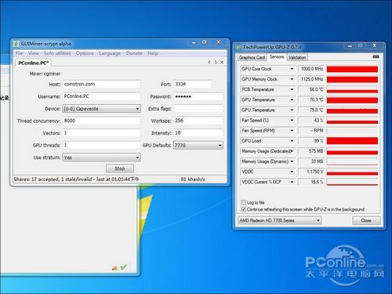This screenshot has height=294, width=392.
Task: Toggle continue refreshing in background checkbox
Action: (243, 209)
